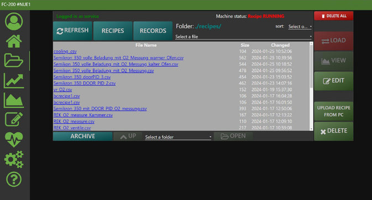Screen dimensions: 372x200
Task: Click the file list scroll up arrow
Action: tap(311, 44)
